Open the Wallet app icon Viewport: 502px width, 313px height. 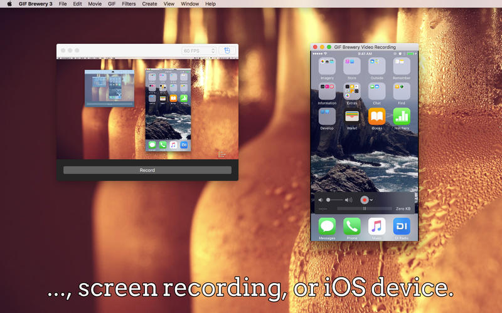352,116
